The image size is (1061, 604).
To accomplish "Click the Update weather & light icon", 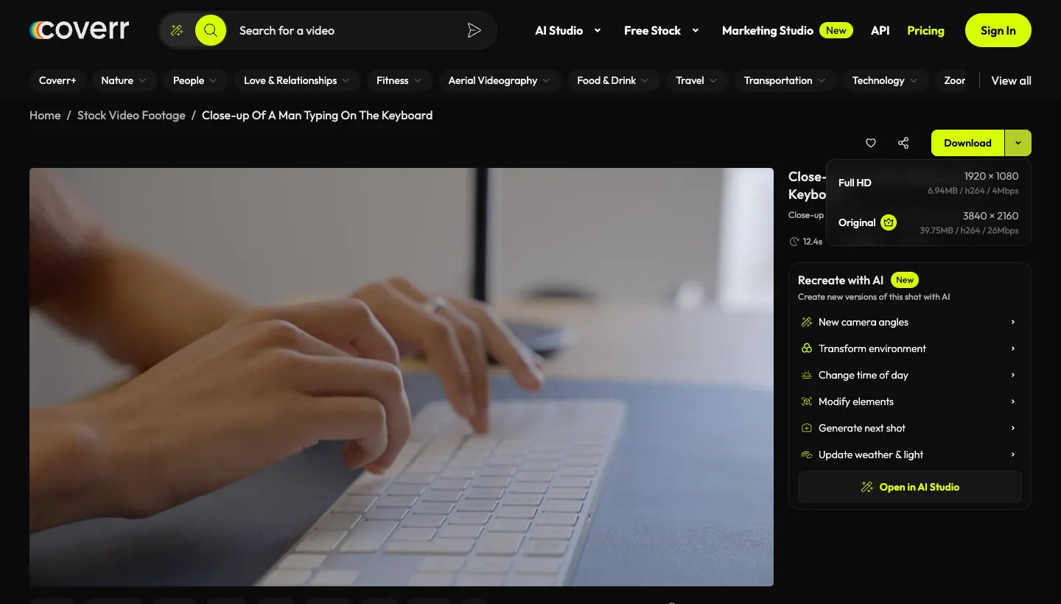I will (806, 454).
